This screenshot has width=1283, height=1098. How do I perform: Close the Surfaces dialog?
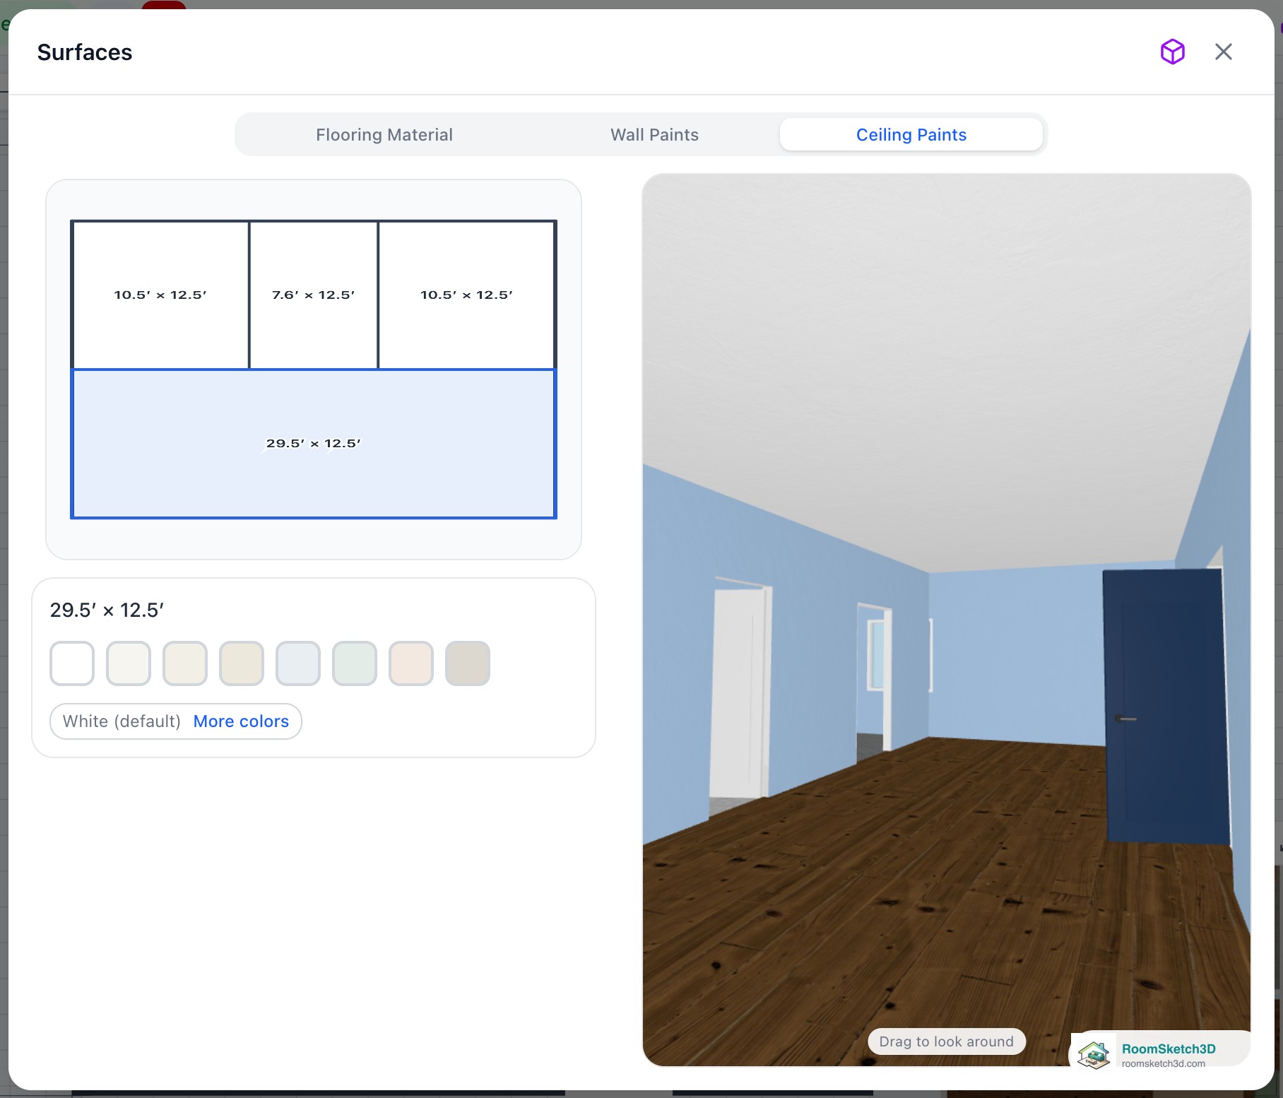1223,52
